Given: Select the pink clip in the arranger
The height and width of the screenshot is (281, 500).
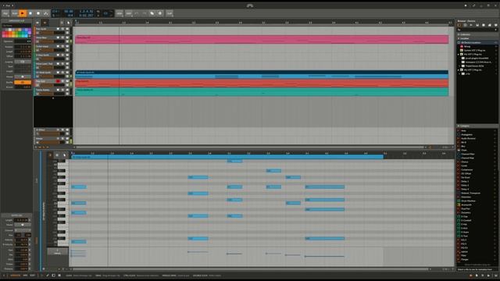Looking at the screenshot, I should (262, 40).
